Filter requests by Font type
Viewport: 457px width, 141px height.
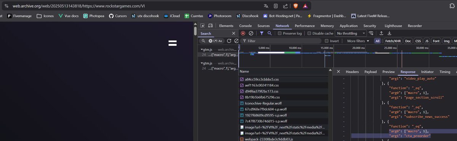(436, 41)
